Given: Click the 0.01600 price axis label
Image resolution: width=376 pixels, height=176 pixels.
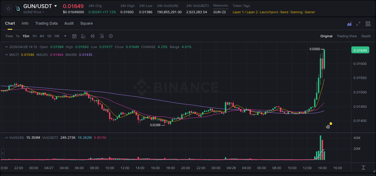Looking at the screenshot, I should click(360, 64).
